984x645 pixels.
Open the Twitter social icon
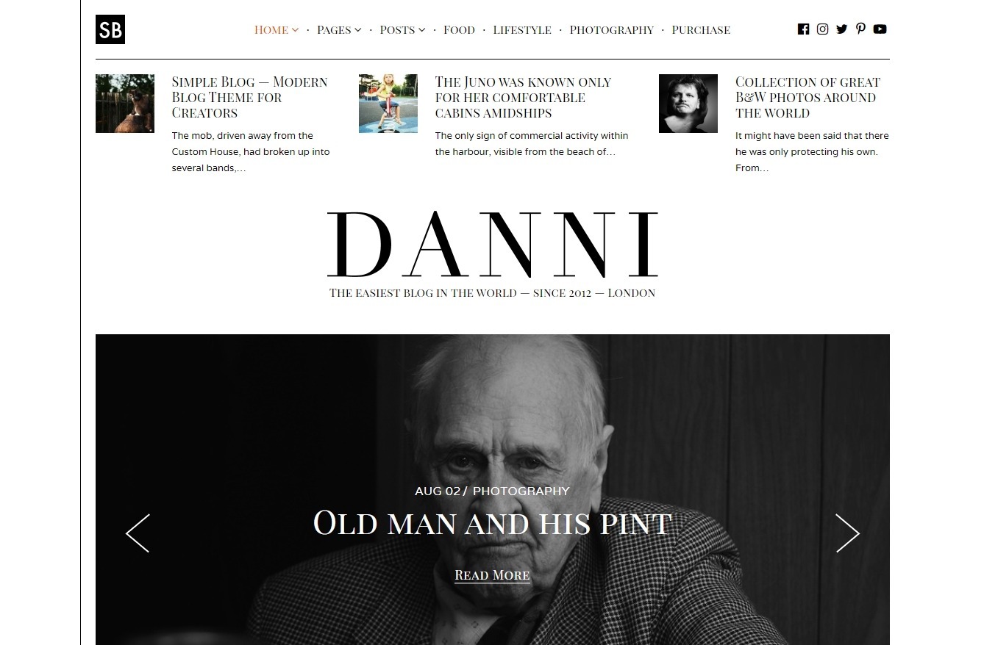[x=841, y=29]
